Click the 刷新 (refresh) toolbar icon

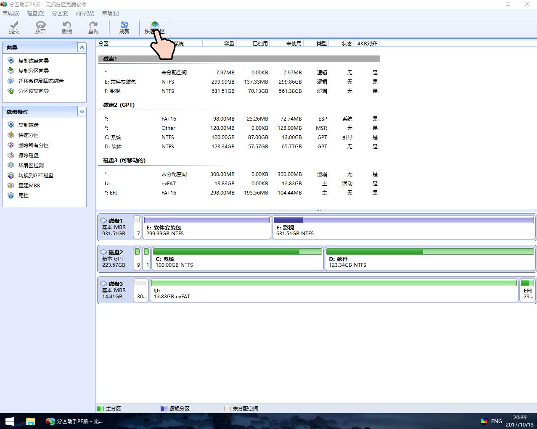(124, 28)
